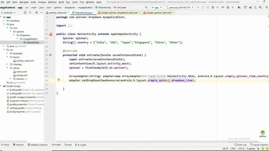The image size is (269, 151).
Task: Click the Sync Project with Gradle Files icon
Action: [251, 8]
